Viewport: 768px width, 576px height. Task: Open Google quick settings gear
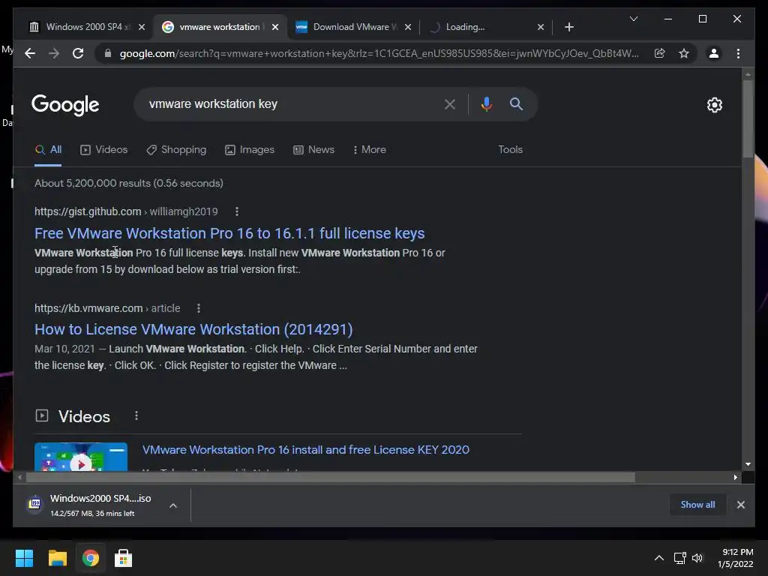[x=714, y=105]
